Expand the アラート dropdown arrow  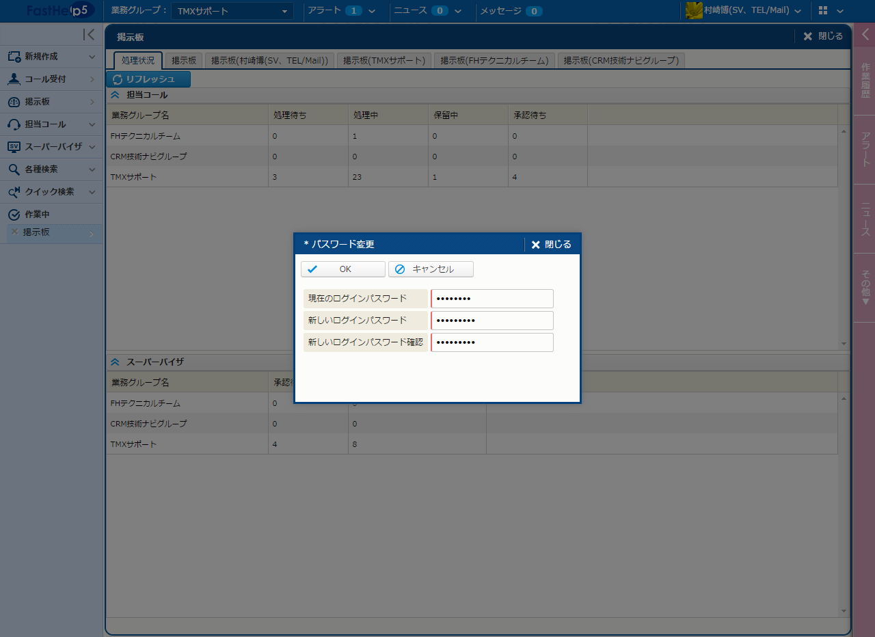[x=372, y=11]
